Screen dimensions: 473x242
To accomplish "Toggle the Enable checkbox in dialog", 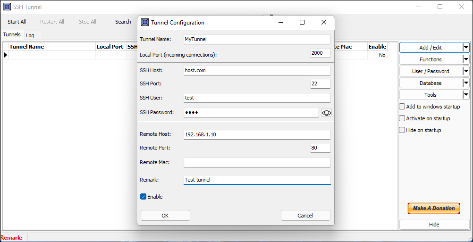I will [x=144, y=197].
